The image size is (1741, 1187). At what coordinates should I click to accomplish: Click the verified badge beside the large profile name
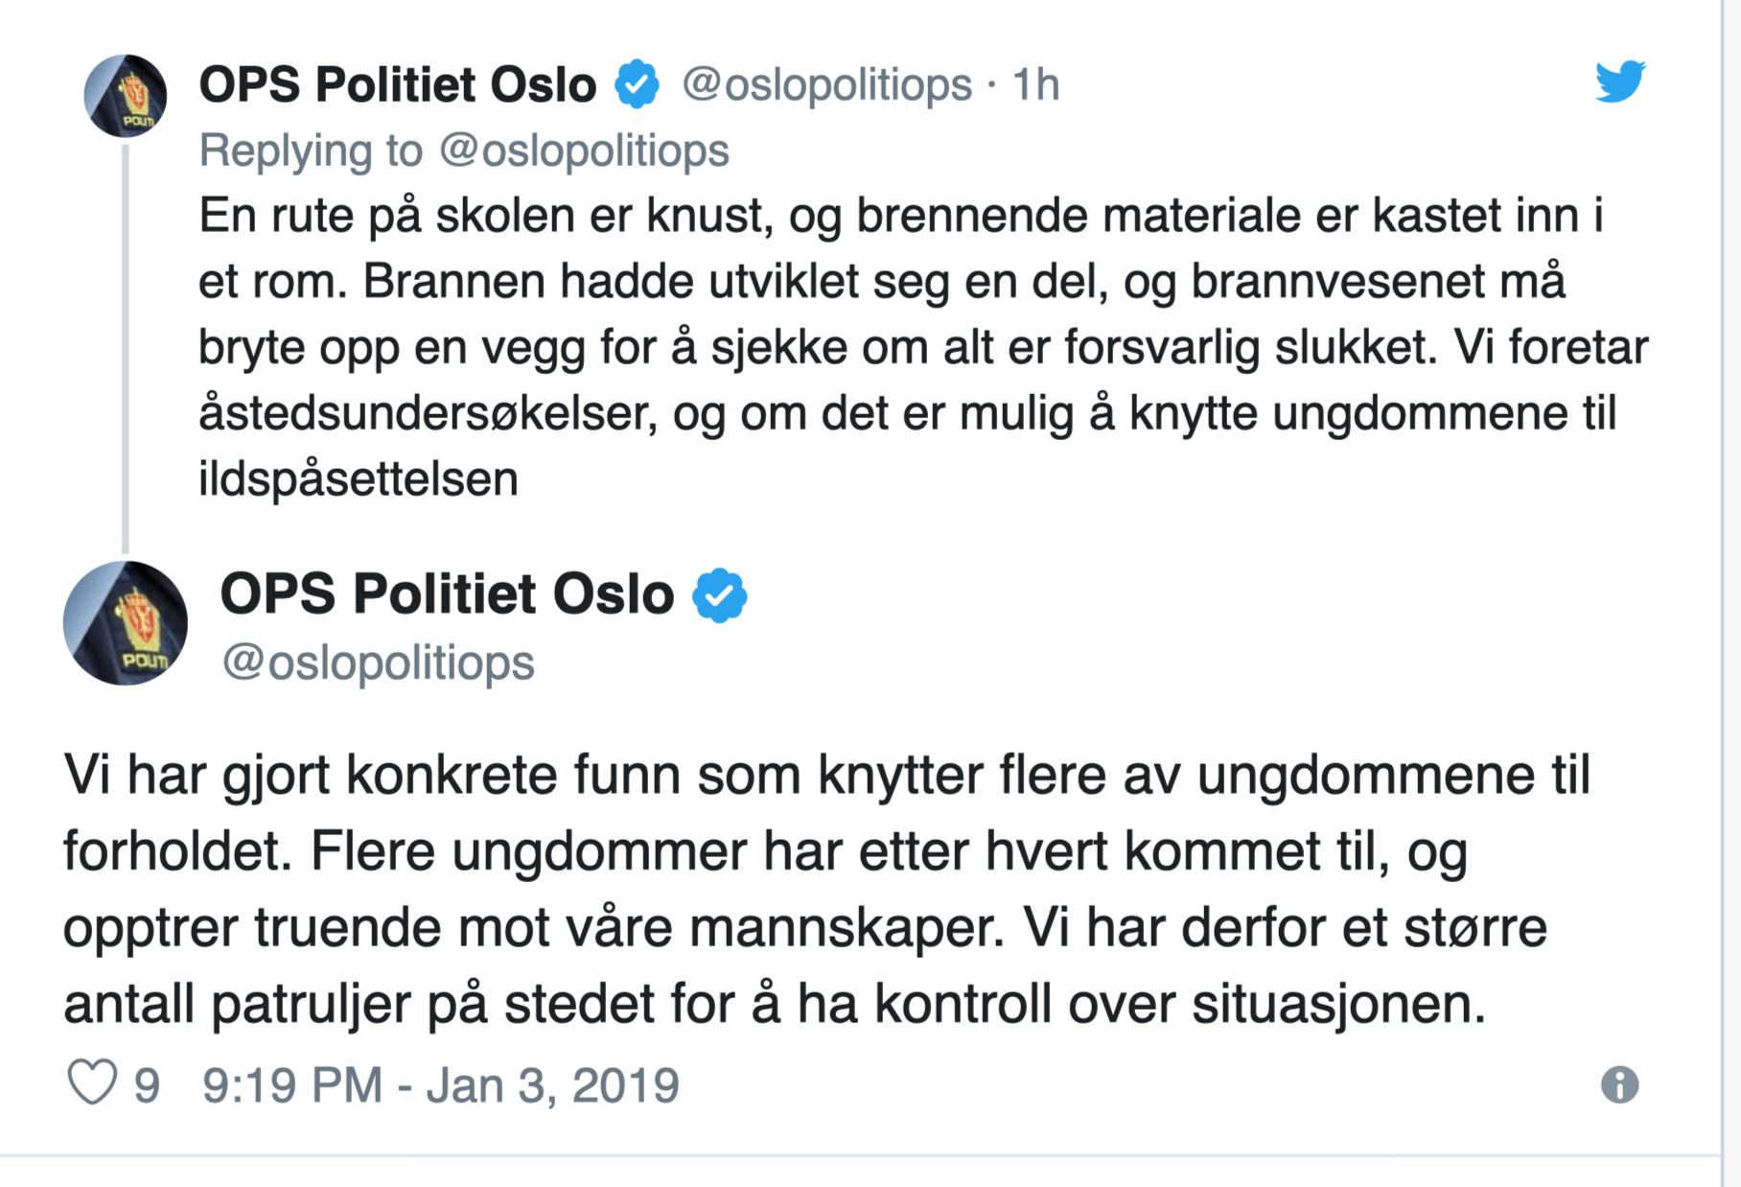click(x=720, y=594)
